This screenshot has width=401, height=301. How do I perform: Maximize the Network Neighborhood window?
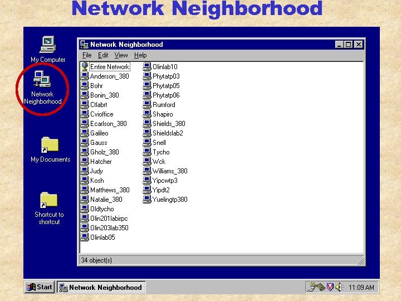(348, 45)
